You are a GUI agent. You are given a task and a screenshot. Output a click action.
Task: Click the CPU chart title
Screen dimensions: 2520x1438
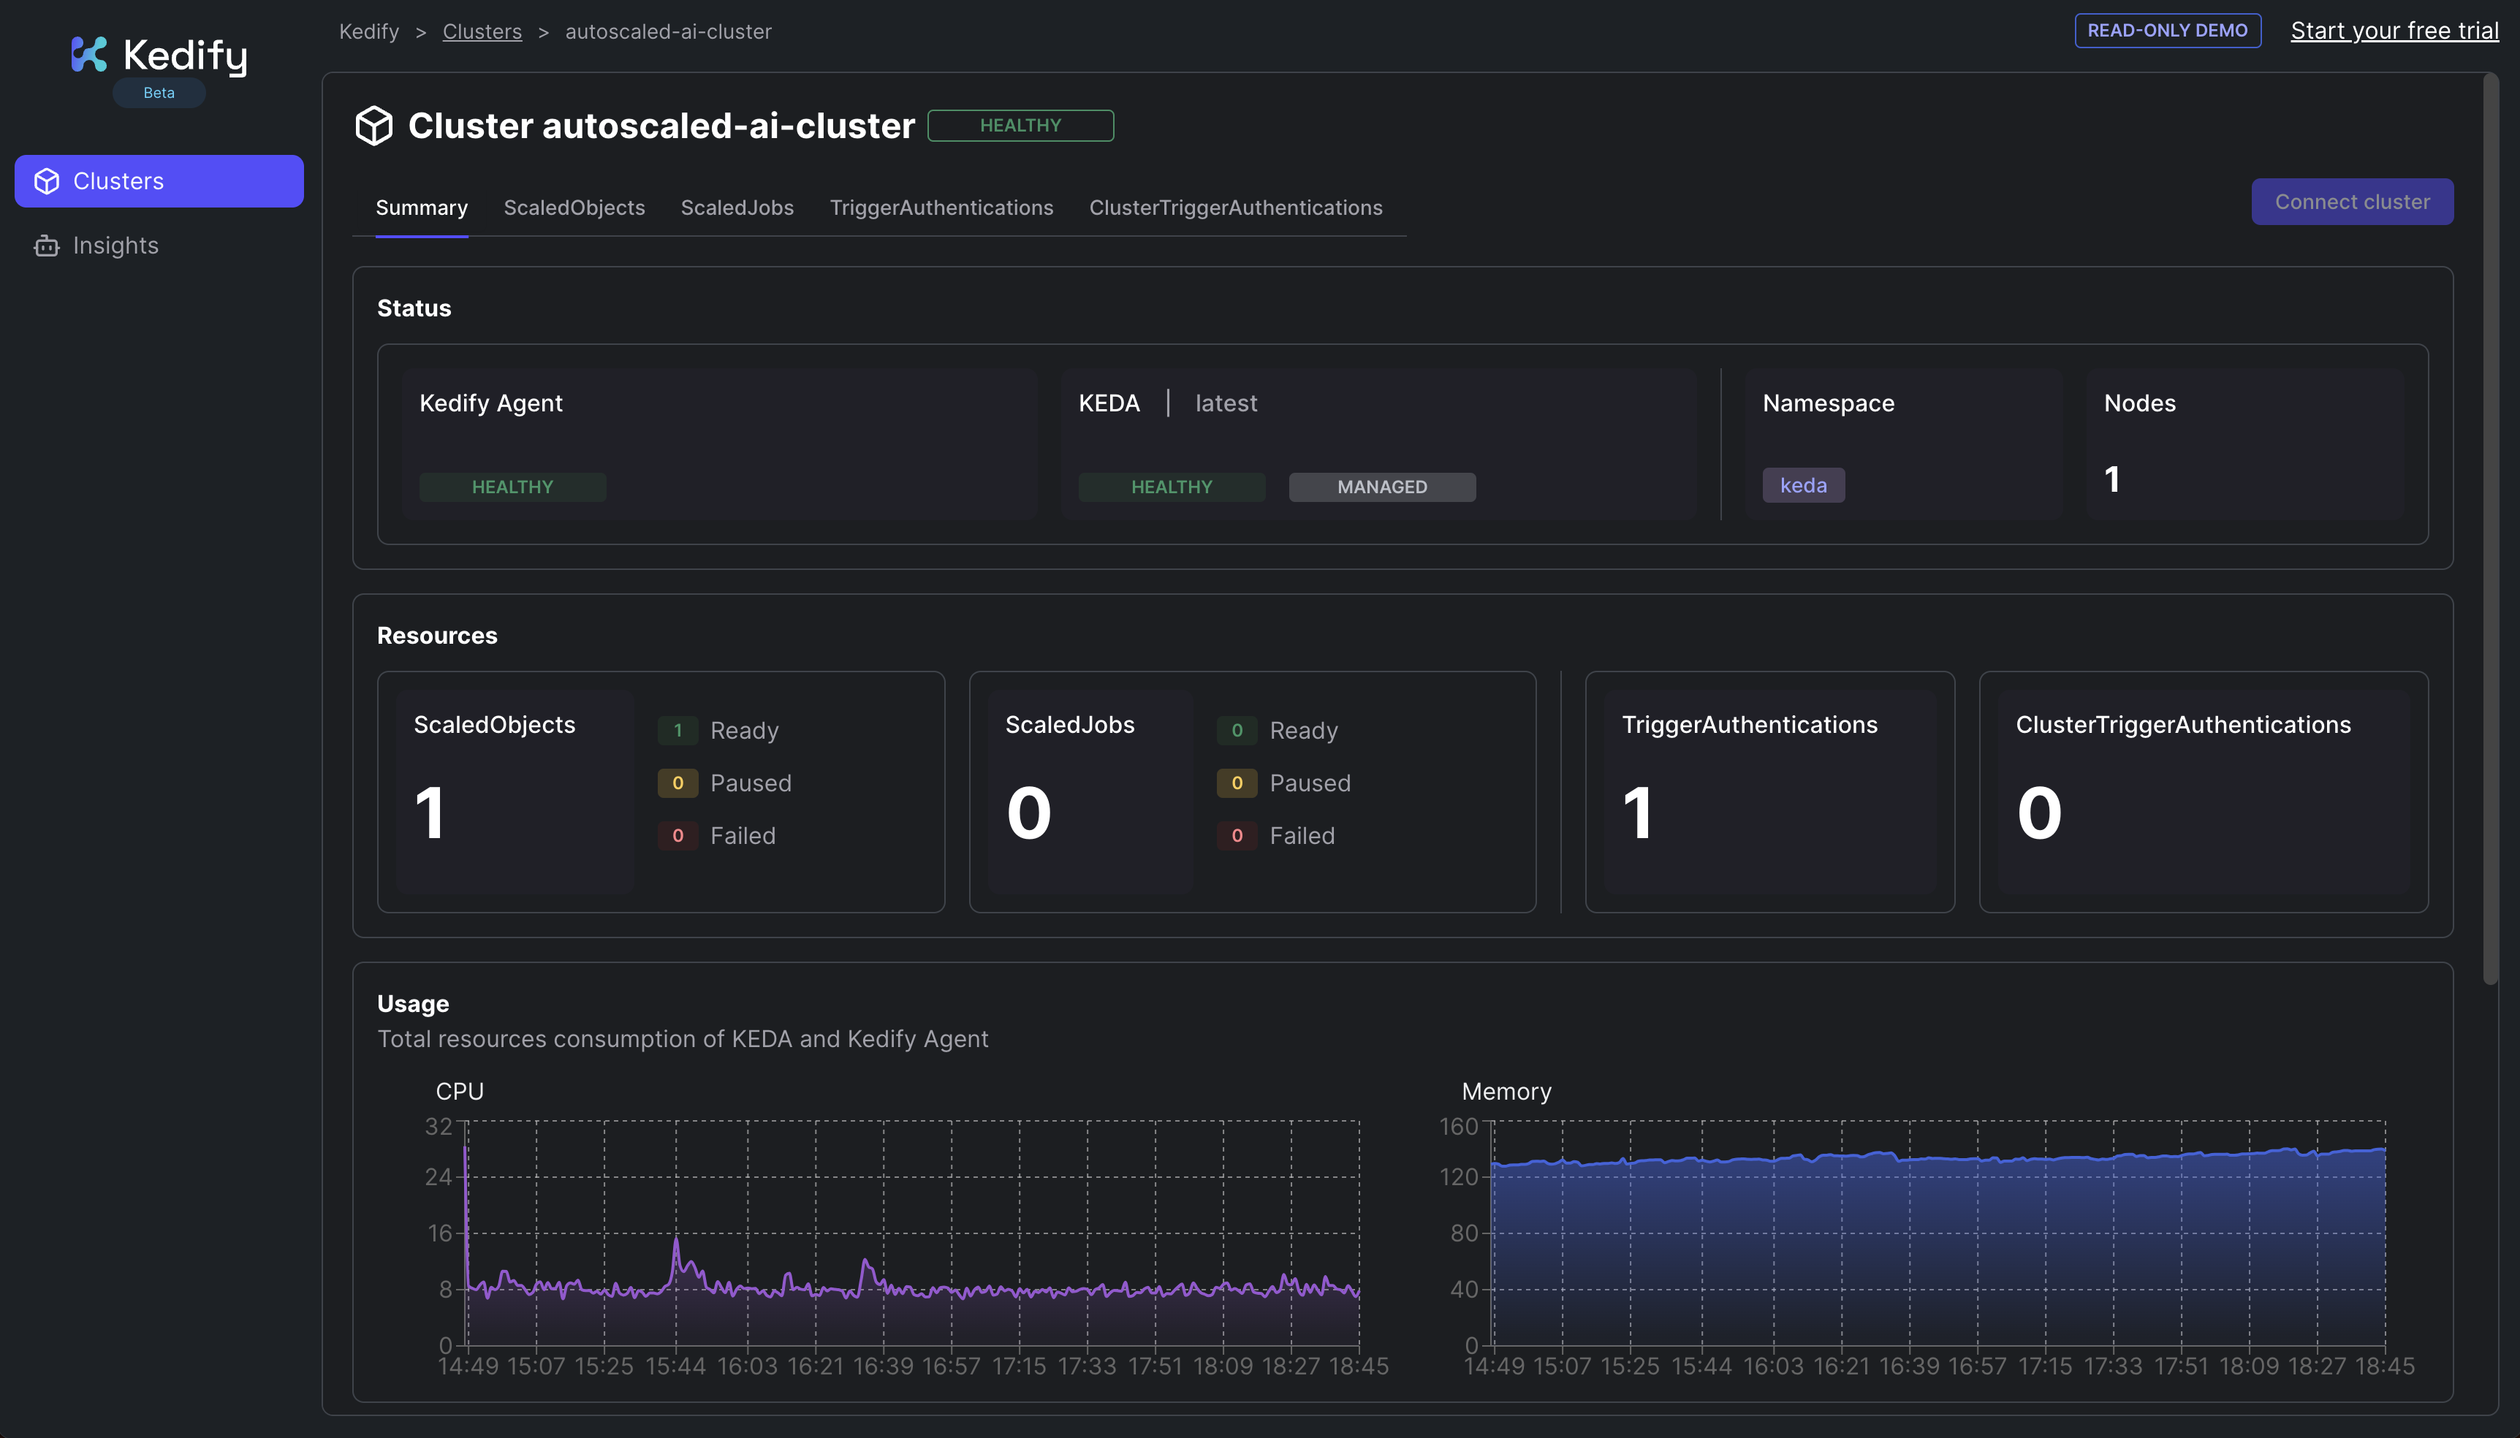[x=460, y=1092]
